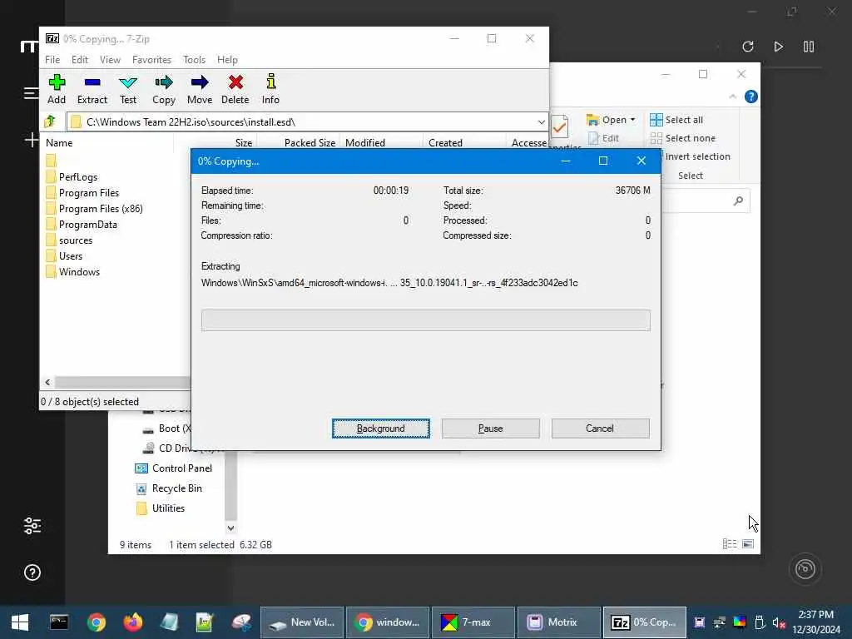This screenshot has height=639, width=852.
Task: Cancel the copying operation
Action: coord(600,428)
